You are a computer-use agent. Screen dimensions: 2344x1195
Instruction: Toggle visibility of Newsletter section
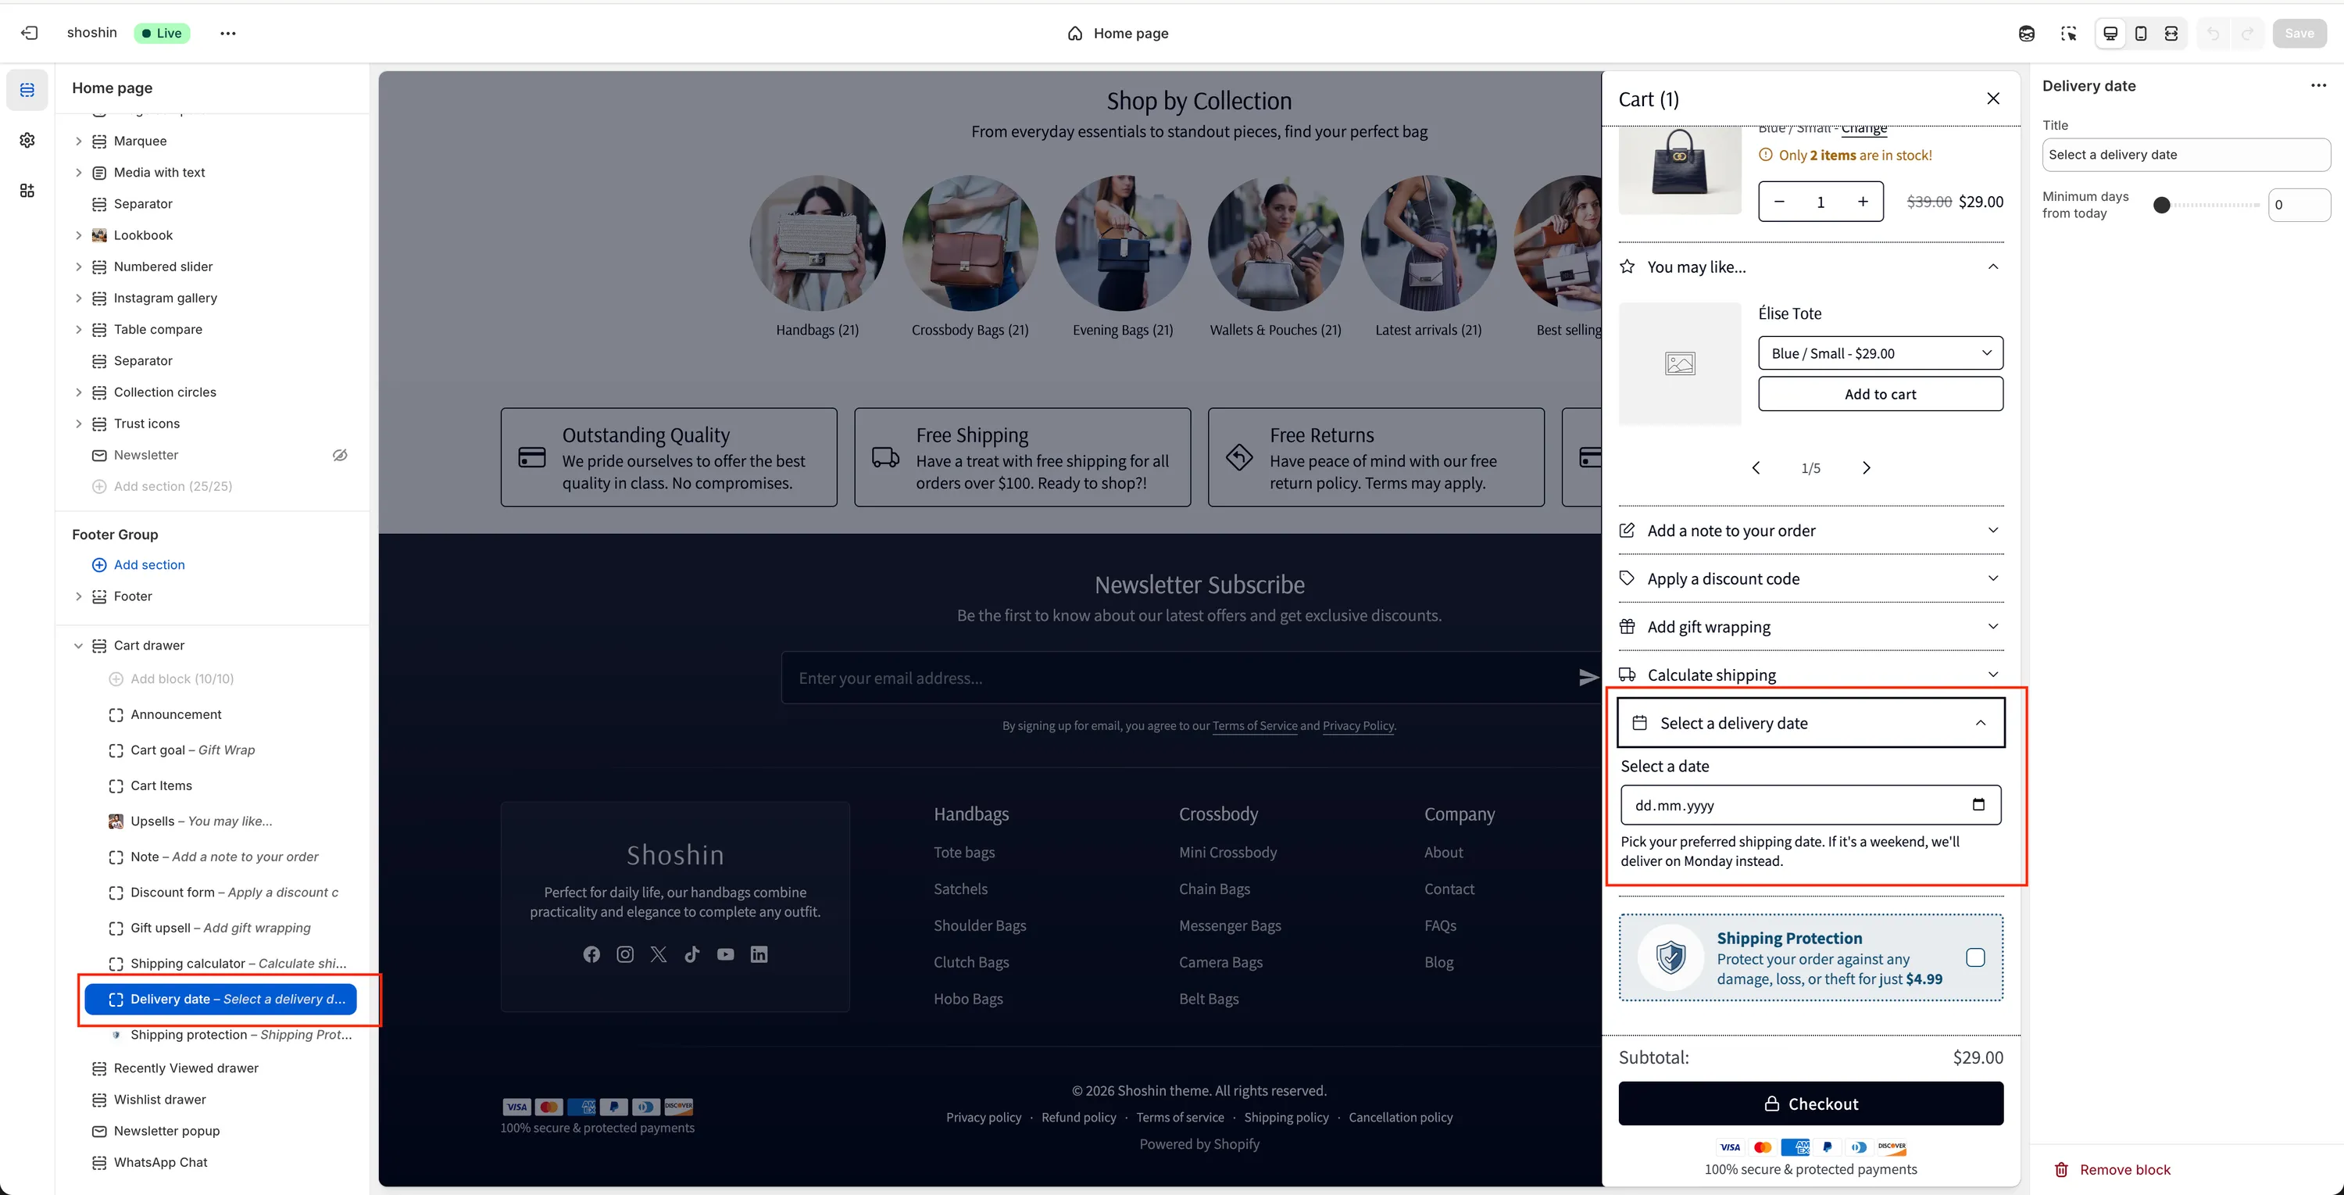click(x=339, y=455)
